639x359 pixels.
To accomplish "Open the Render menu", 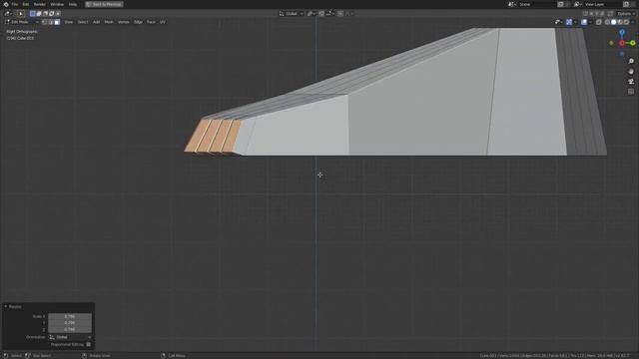I will 40,4.
